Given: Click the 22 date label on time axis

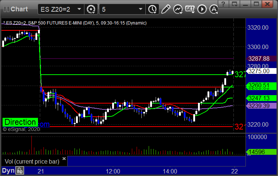Looking at the screenshot, I should coord(235,171).
